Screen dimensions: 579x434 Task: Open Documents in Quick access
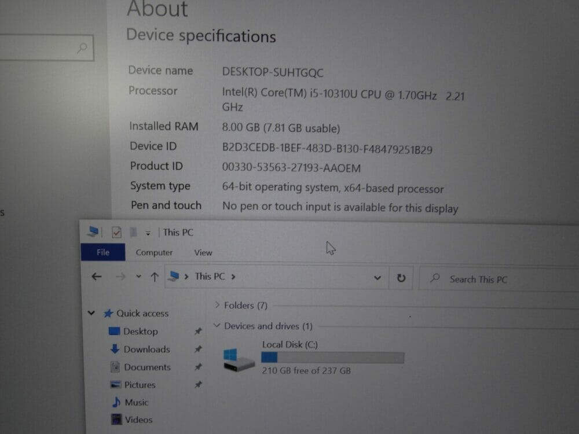pyautogui.click(x=147, y=367)
